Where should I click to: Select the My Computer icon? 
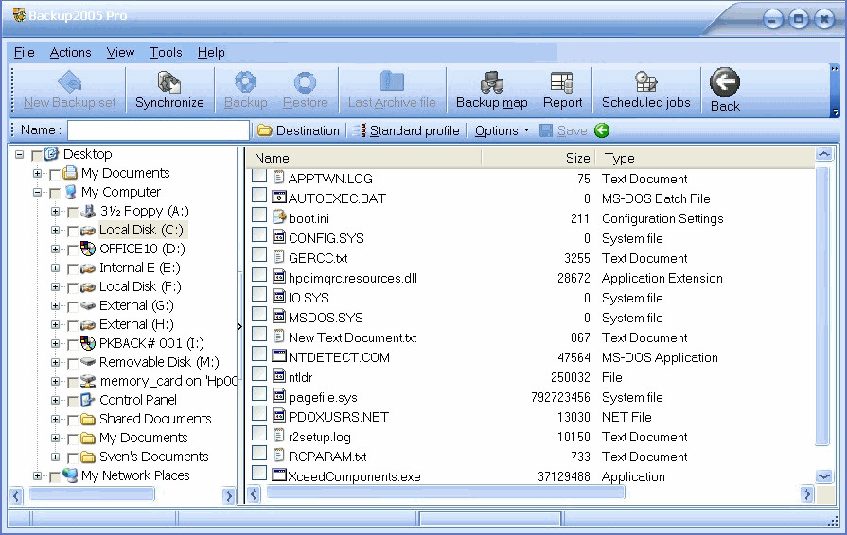pos(70,192)
